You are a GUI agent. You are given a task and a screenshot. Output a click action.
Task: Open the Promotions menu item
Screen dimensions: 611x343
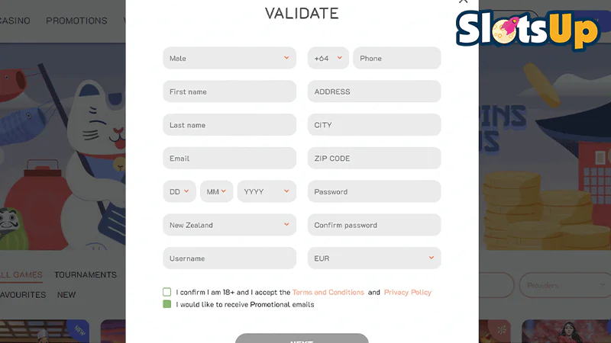(x=76, y=21)
